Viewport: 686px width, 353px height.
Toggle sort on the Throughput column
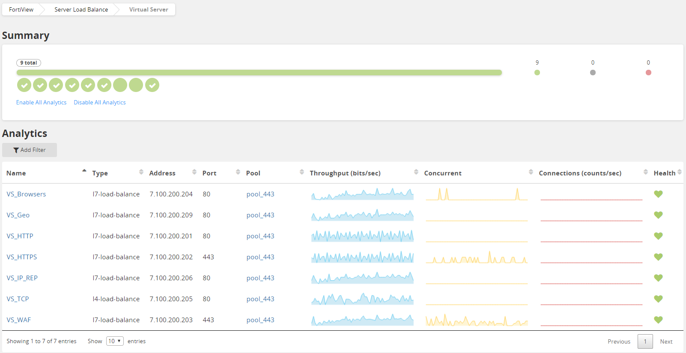click(x=416, y=172)
